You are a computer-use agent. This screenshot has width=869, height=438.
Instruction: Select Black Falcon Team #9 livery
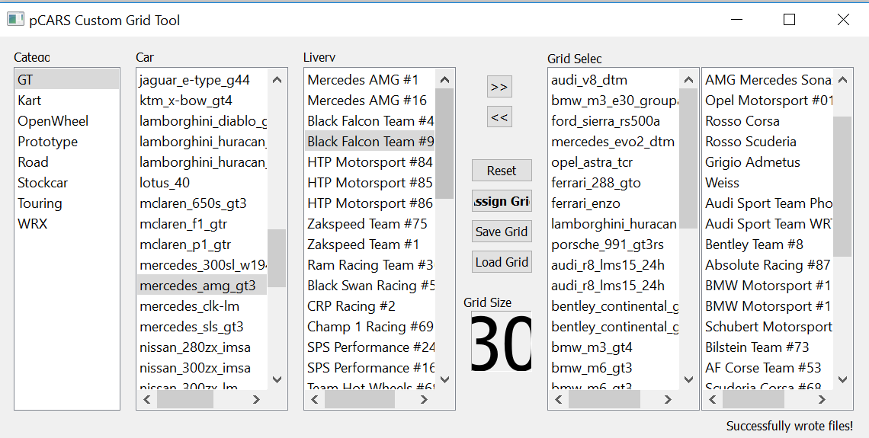370,141
